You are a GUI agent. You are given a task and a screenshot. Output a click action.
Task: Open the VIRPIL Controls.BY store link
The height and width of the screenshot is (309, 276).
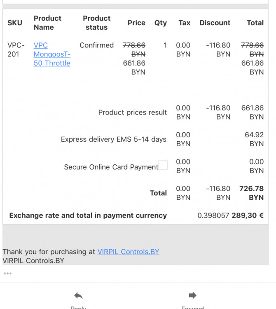[128, 252]
